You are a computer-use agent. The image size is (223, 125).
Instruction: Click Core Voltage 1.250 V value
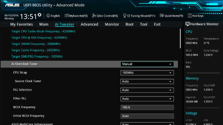tap(208, 55)
